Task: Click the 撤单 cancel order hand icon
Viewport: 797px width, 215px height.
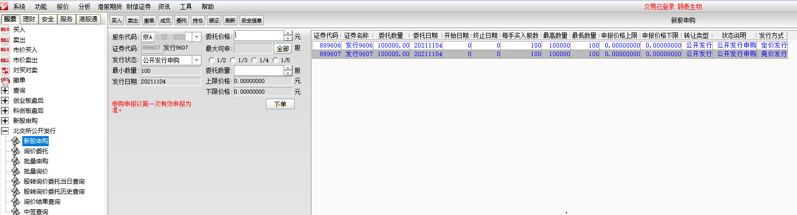Action: pyautogui.click(x=5, y=80)
